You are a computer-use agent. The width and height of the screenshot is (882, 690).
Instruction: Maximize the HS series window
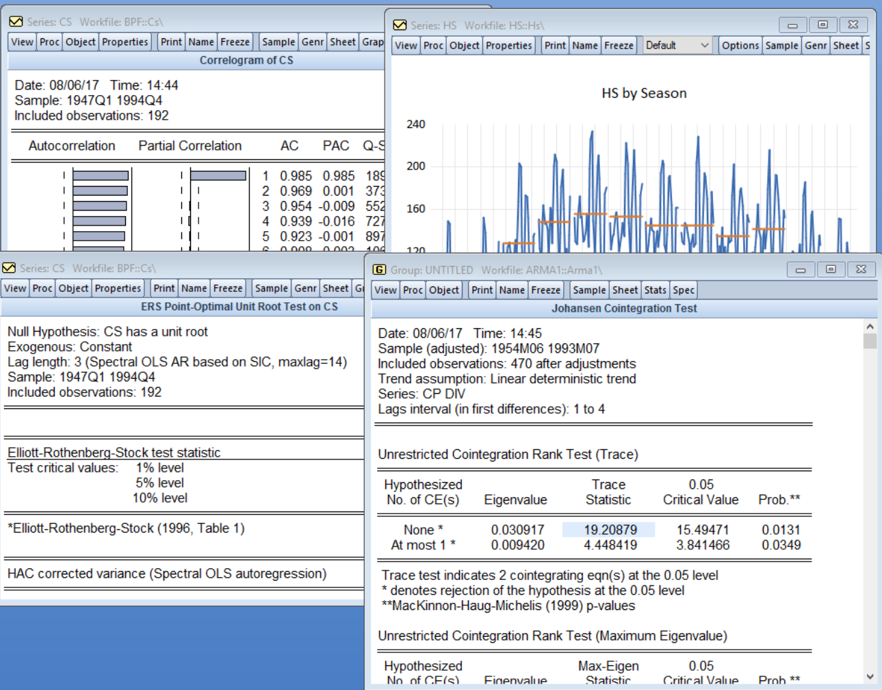tap(822, 25)
